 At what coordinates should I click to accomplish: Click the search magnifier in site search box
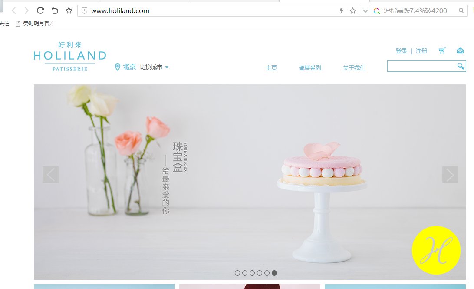[461, 66]
